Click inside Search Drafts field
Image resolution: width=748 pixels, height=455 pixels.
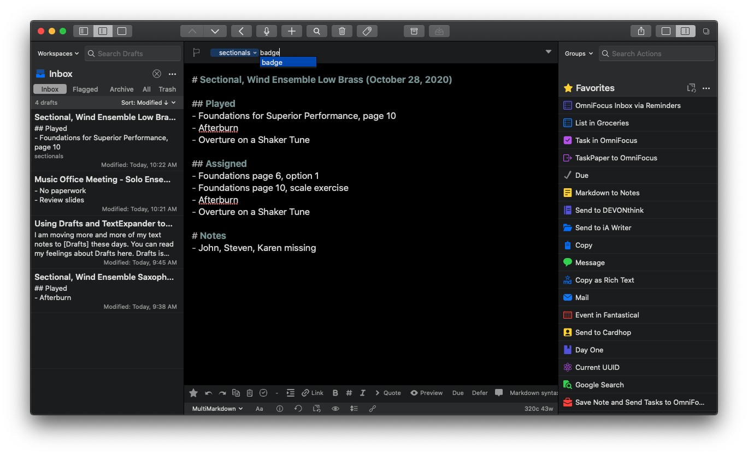(x=133, y=53)
